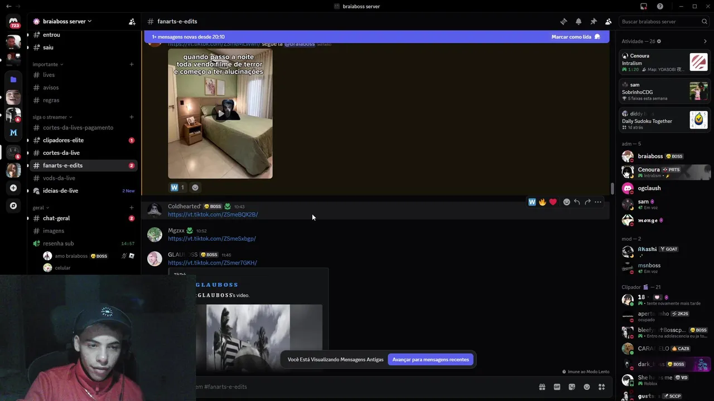Create channel plus in siga o streamer
This screenshot has width=714, height=401.
[132, 117]
